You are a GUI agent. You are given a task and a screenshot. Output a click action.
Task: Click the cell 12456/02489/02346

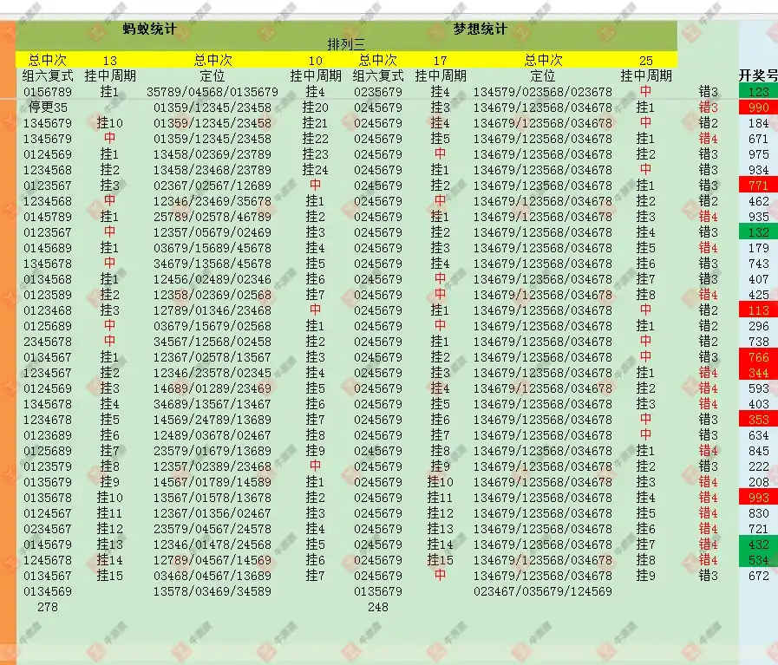[212, 279]
